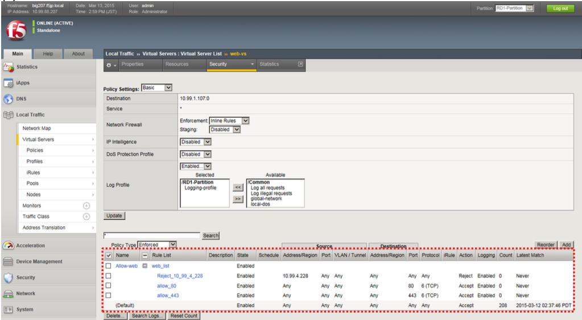Collapse all rule lists via header minus icon

coord(145,255)
